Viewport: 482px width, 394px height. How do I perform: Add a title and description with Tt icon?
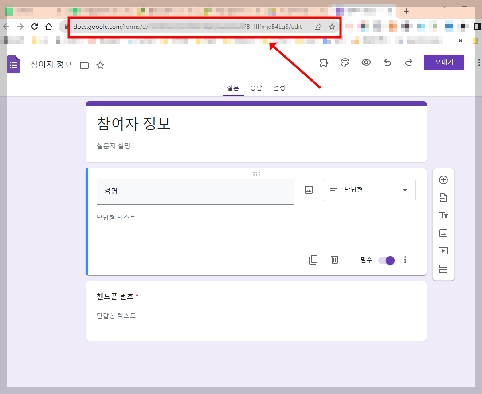(x=443, y=215)
